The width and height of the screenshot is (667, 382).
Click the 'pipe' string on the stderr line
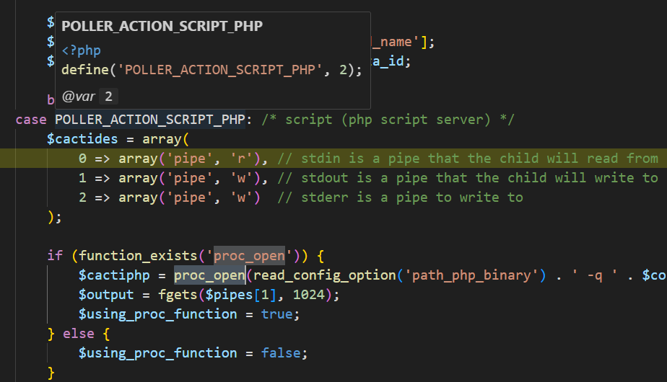[189, 197]
